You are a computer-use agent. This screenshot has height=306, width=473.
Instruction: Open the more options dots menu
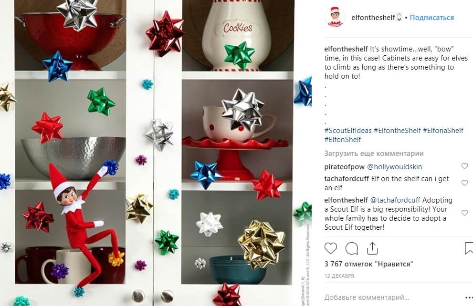point(469,297)
